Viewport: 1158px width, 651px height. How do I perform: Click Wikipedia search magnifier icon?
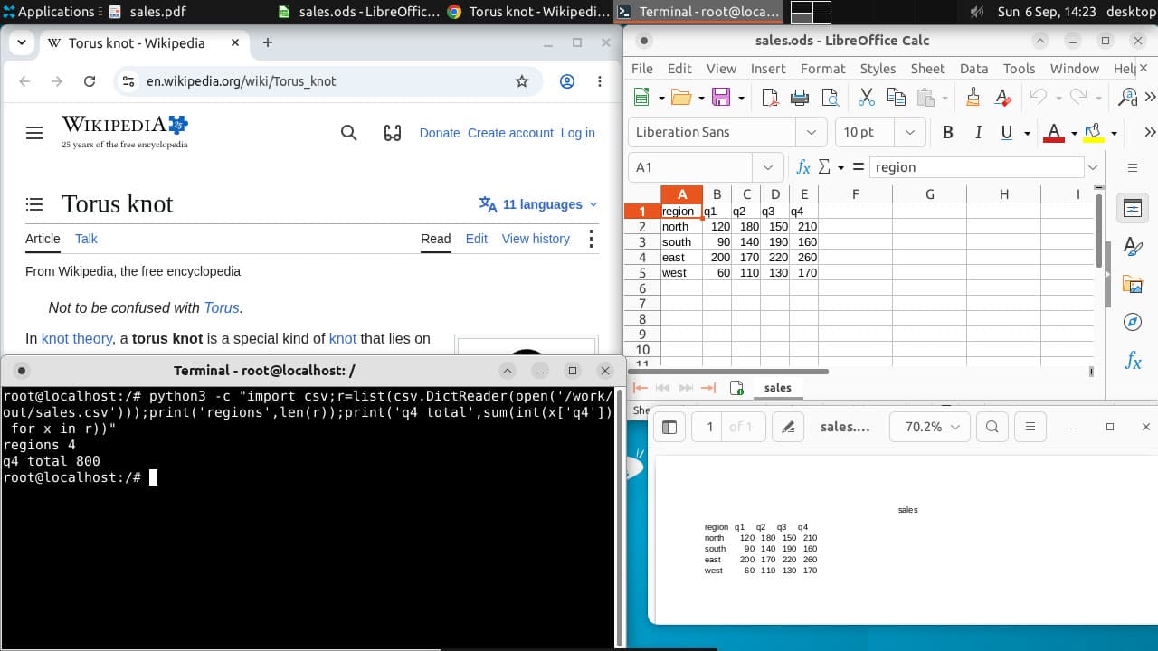click(x=349, y=133)
